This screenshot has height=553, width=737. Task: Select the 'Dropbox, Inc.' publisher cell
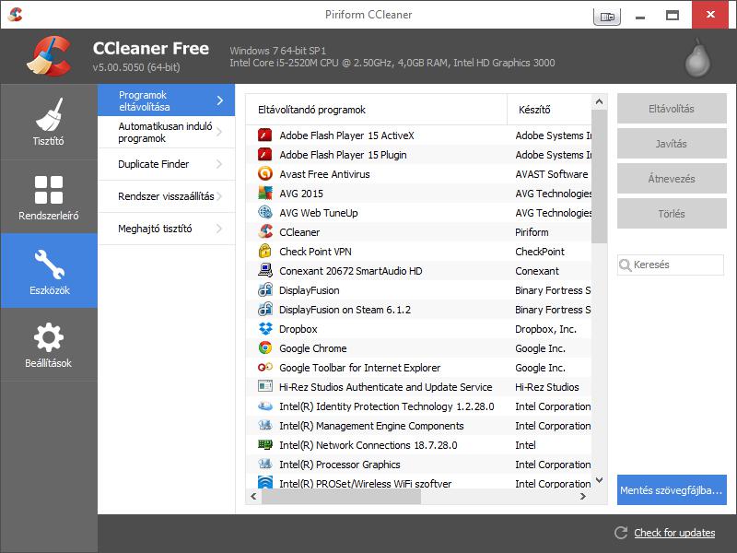click(x=545, y=329)
